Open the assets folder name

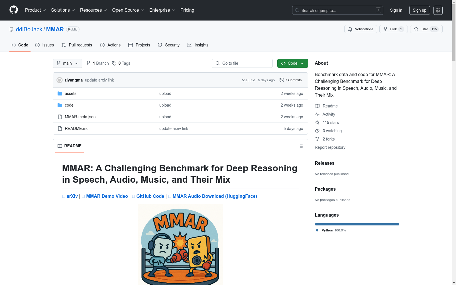point(70,93)
